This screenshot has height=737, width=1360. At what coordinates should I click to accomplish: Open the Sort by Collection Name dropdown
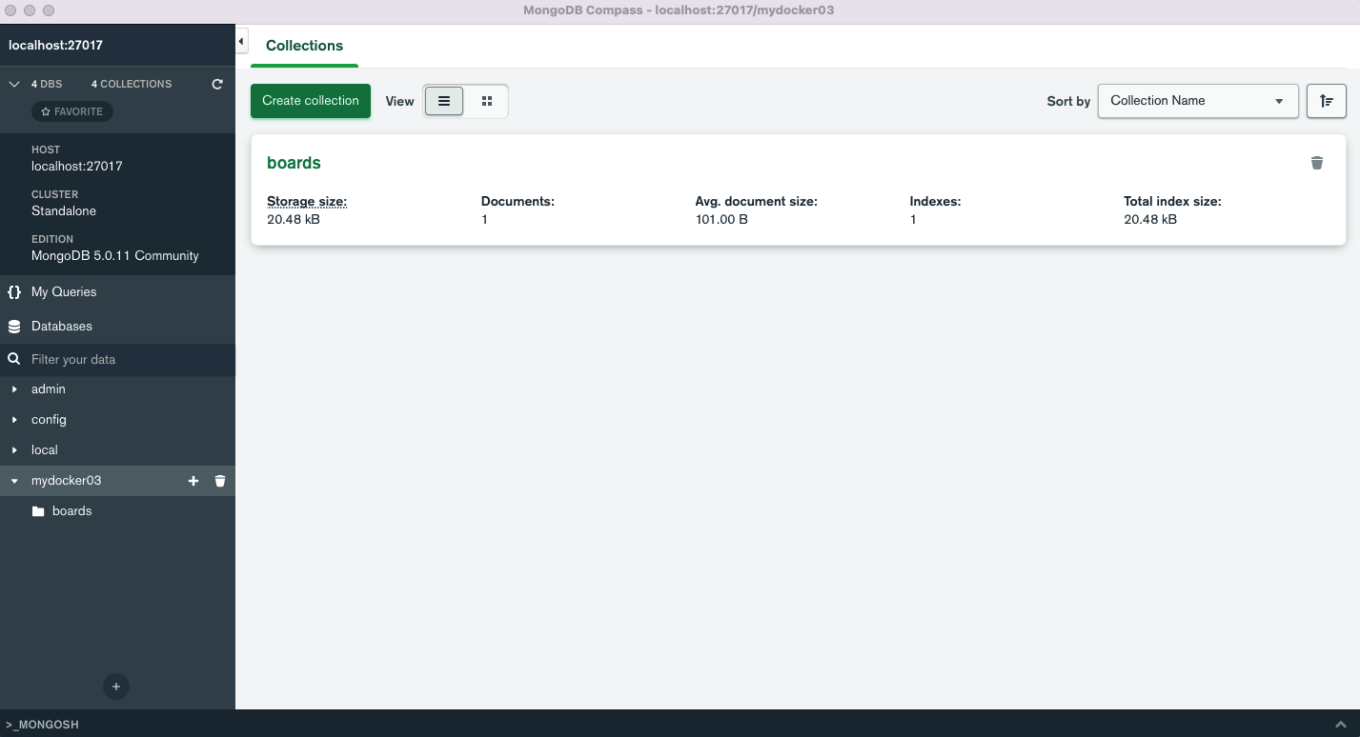1198,101
